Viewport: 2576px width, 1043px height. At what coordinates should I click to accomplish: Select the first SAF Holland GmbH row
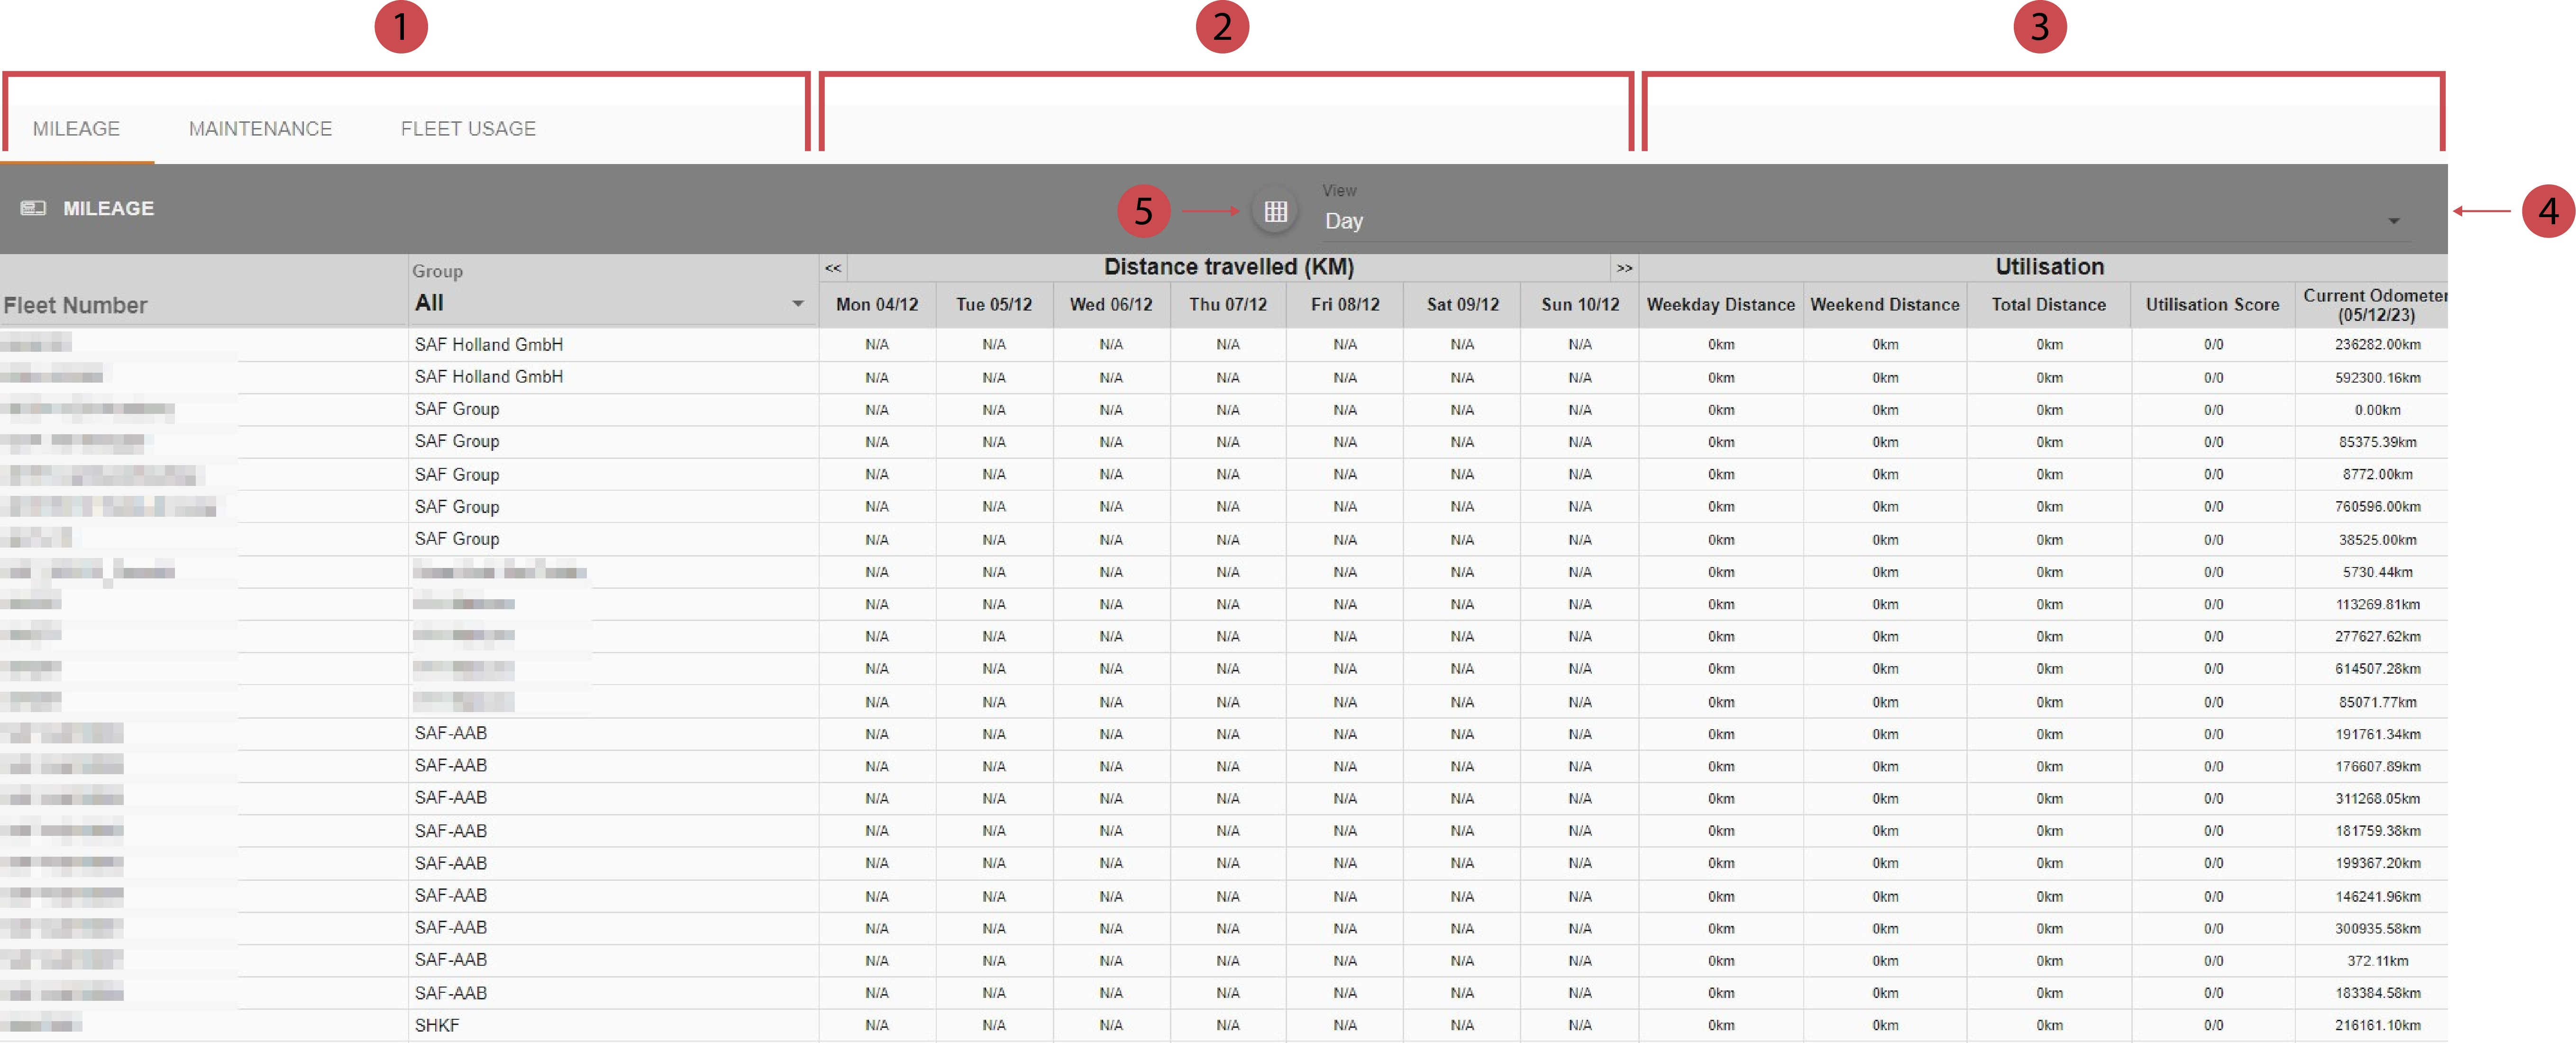coord(489,344)
